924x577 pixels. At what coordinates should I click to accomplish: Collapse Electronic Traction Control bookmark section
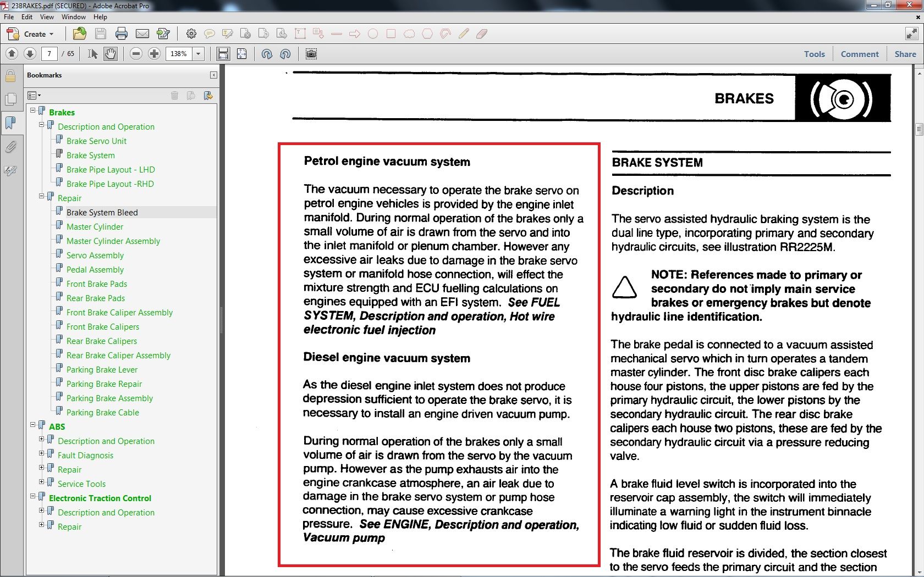(33, 496)
